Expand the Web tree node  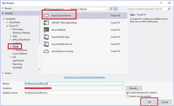[x=11, y=36]
